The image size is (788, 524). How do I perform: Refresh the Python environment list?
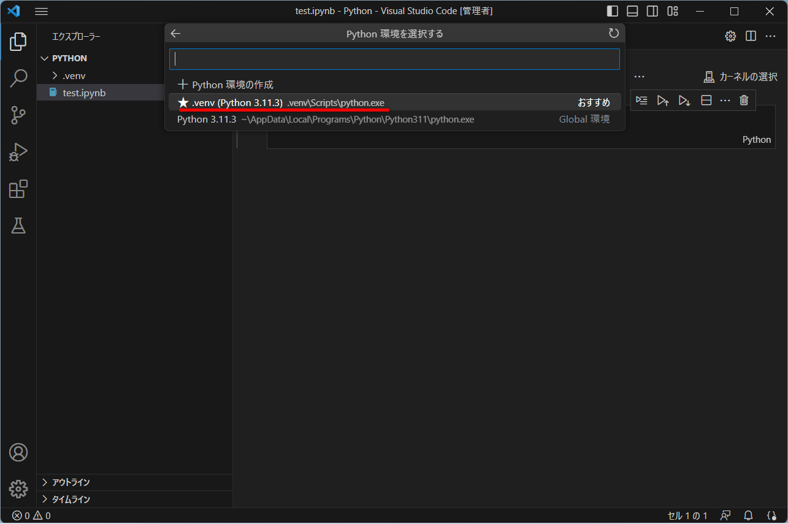tap(614, 33)
